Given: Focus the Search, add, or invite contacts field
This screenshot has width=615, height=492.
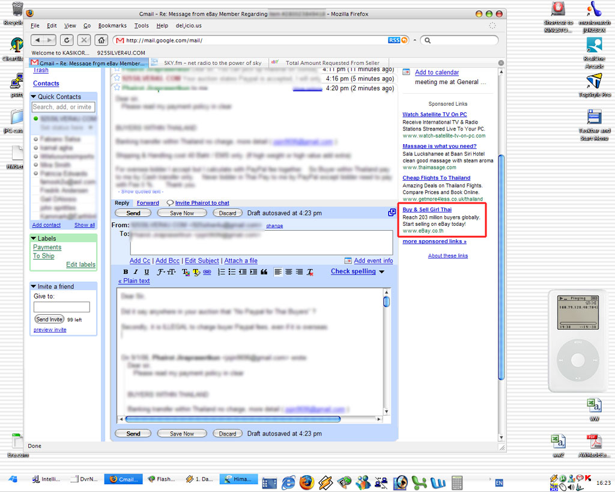Looking at the screenshot, I should point(62,107).
